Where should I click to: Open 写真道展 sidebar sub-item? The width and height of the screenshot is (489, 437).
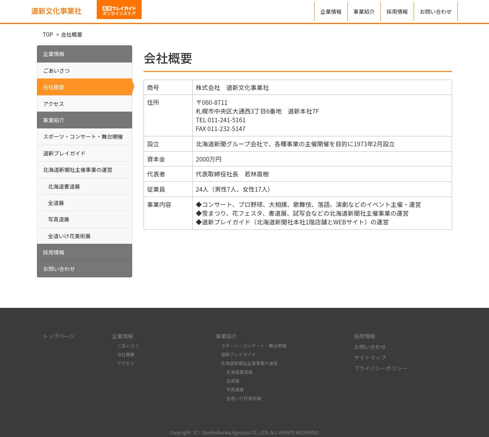click(85, 219)
